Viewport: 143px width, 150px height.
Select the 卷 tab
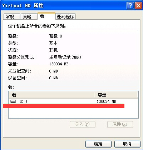point(46,16)
